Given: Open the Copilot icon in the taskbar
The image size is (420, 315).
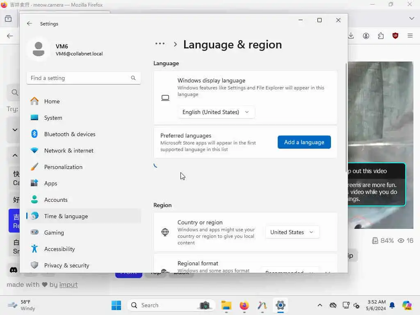Looking at the screenshot, I should (x=407, y=305).
